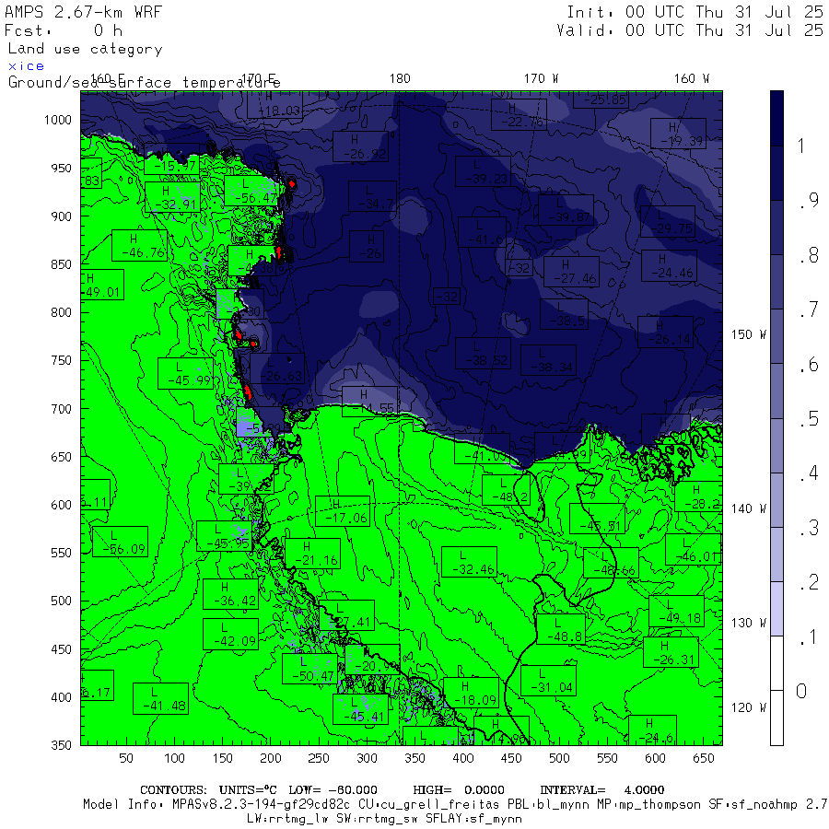
Task: Click the 'H -36.42' map label
Action: tap(230, 594)
